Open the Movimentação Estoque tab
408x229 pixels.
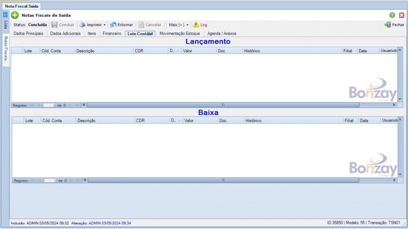click(180, 34)
